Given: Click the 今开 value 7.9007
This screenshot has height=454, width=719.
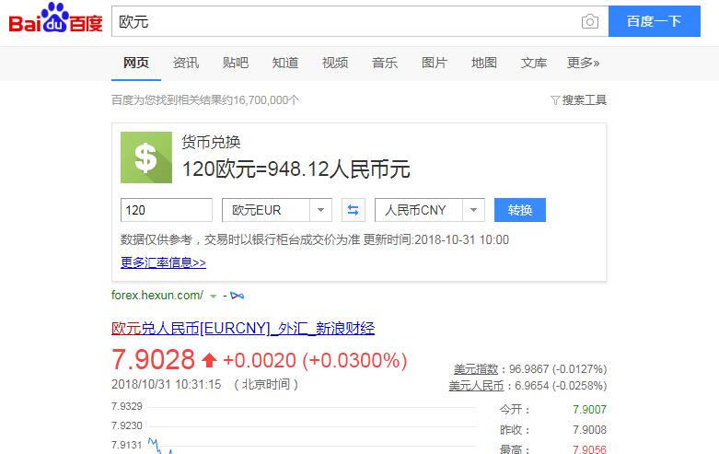Looking at the screenshot, I should point(589,410).
